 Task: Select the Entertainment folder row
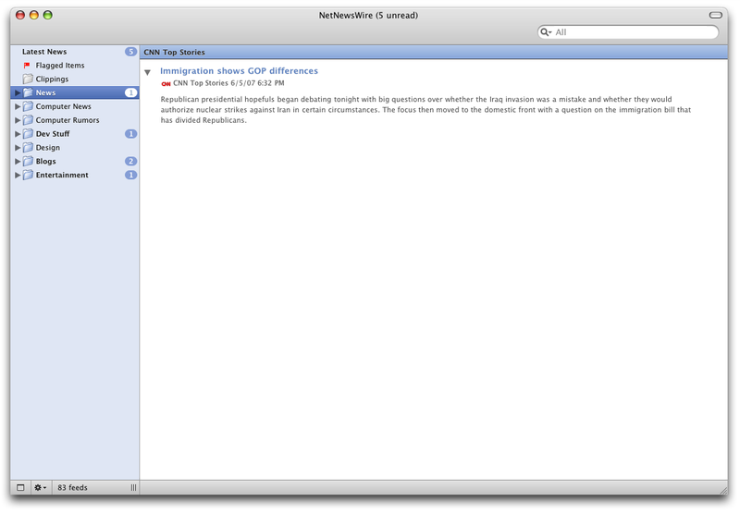click(x=75, y=175)
